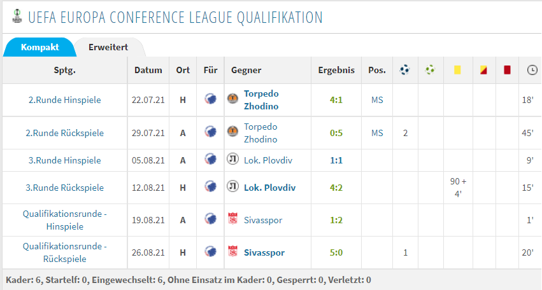Open the 5:0 result on 26.08.21

coord(336,252)
